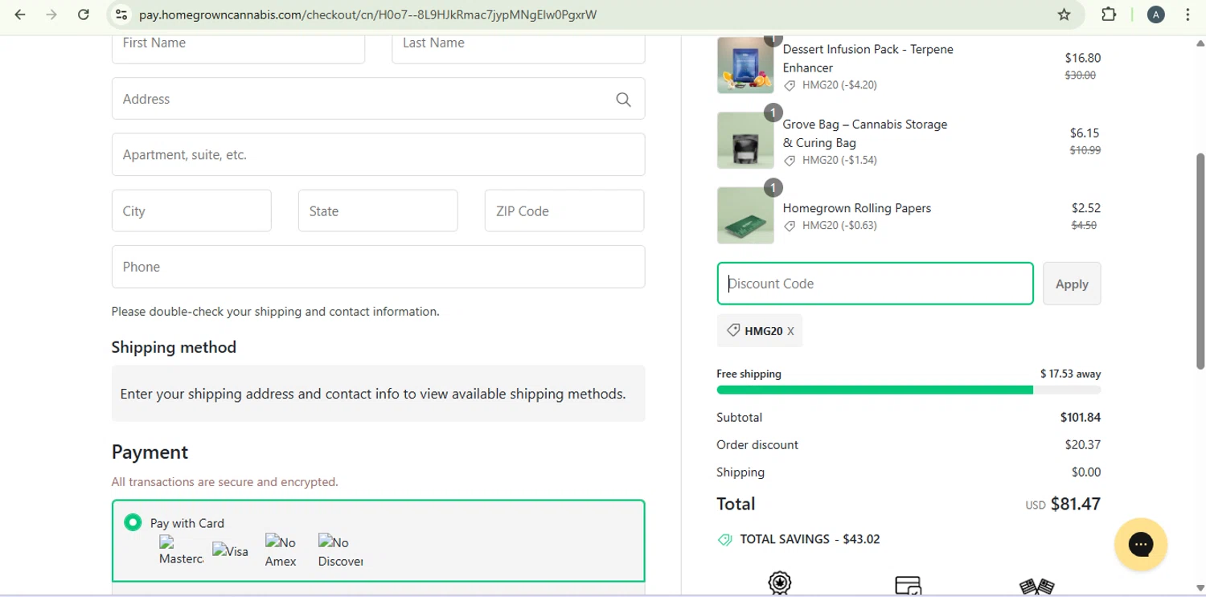
Task: Click the discount tag under Dessert Infusion Pack
Action: pyautogui.click(x=790, y=85)
